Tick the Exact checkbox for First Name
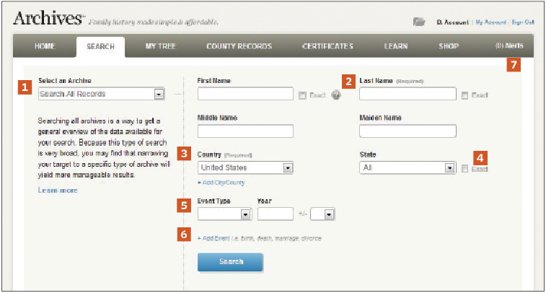This screenshot has width=546, height=293. pyautogui.click(x=302, y=95)
